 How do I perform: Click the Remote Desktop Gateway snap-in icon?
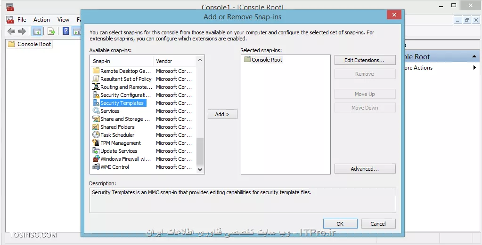(x=96, y=71)
